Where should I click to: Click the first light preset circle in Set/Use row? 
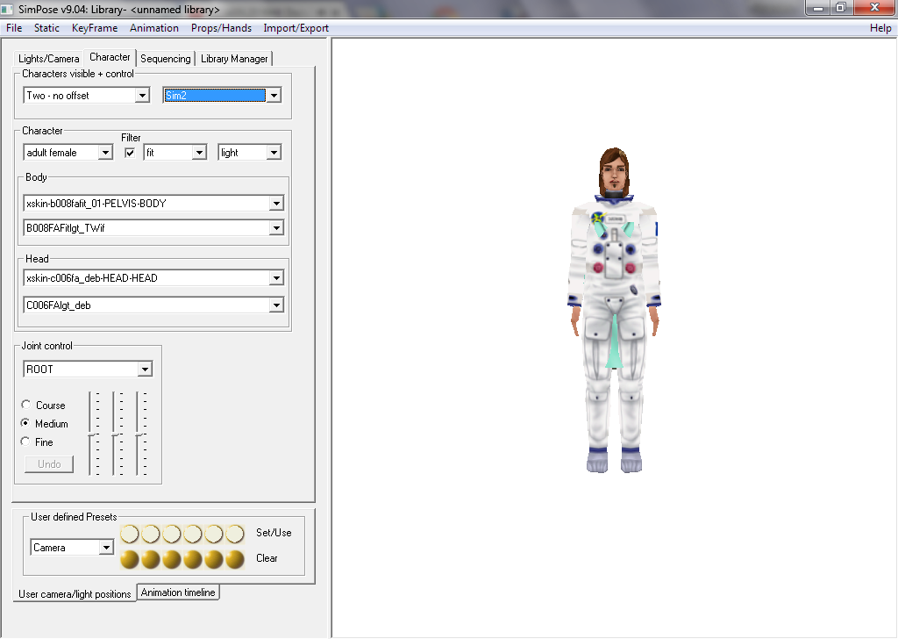130,534
